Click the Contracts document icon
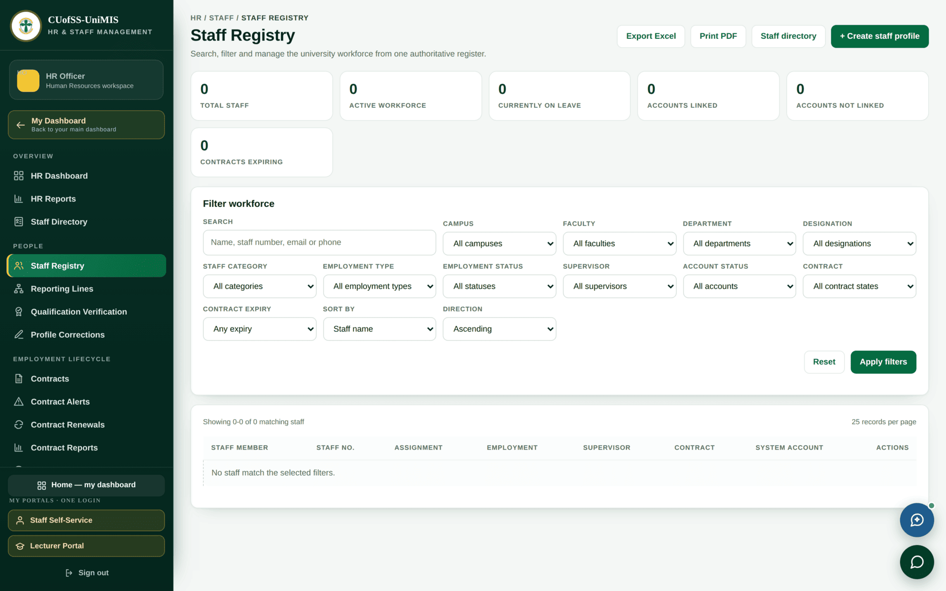Screen dimensions: 946x591 pyautogui.click(x=19, y=379)
